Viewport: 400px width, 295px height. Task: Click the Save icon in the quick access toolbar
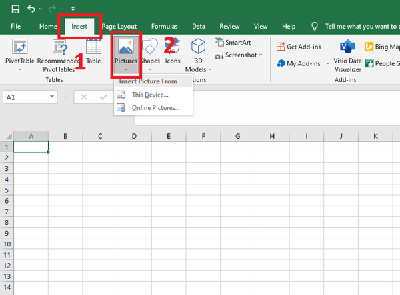coord(15,9)
